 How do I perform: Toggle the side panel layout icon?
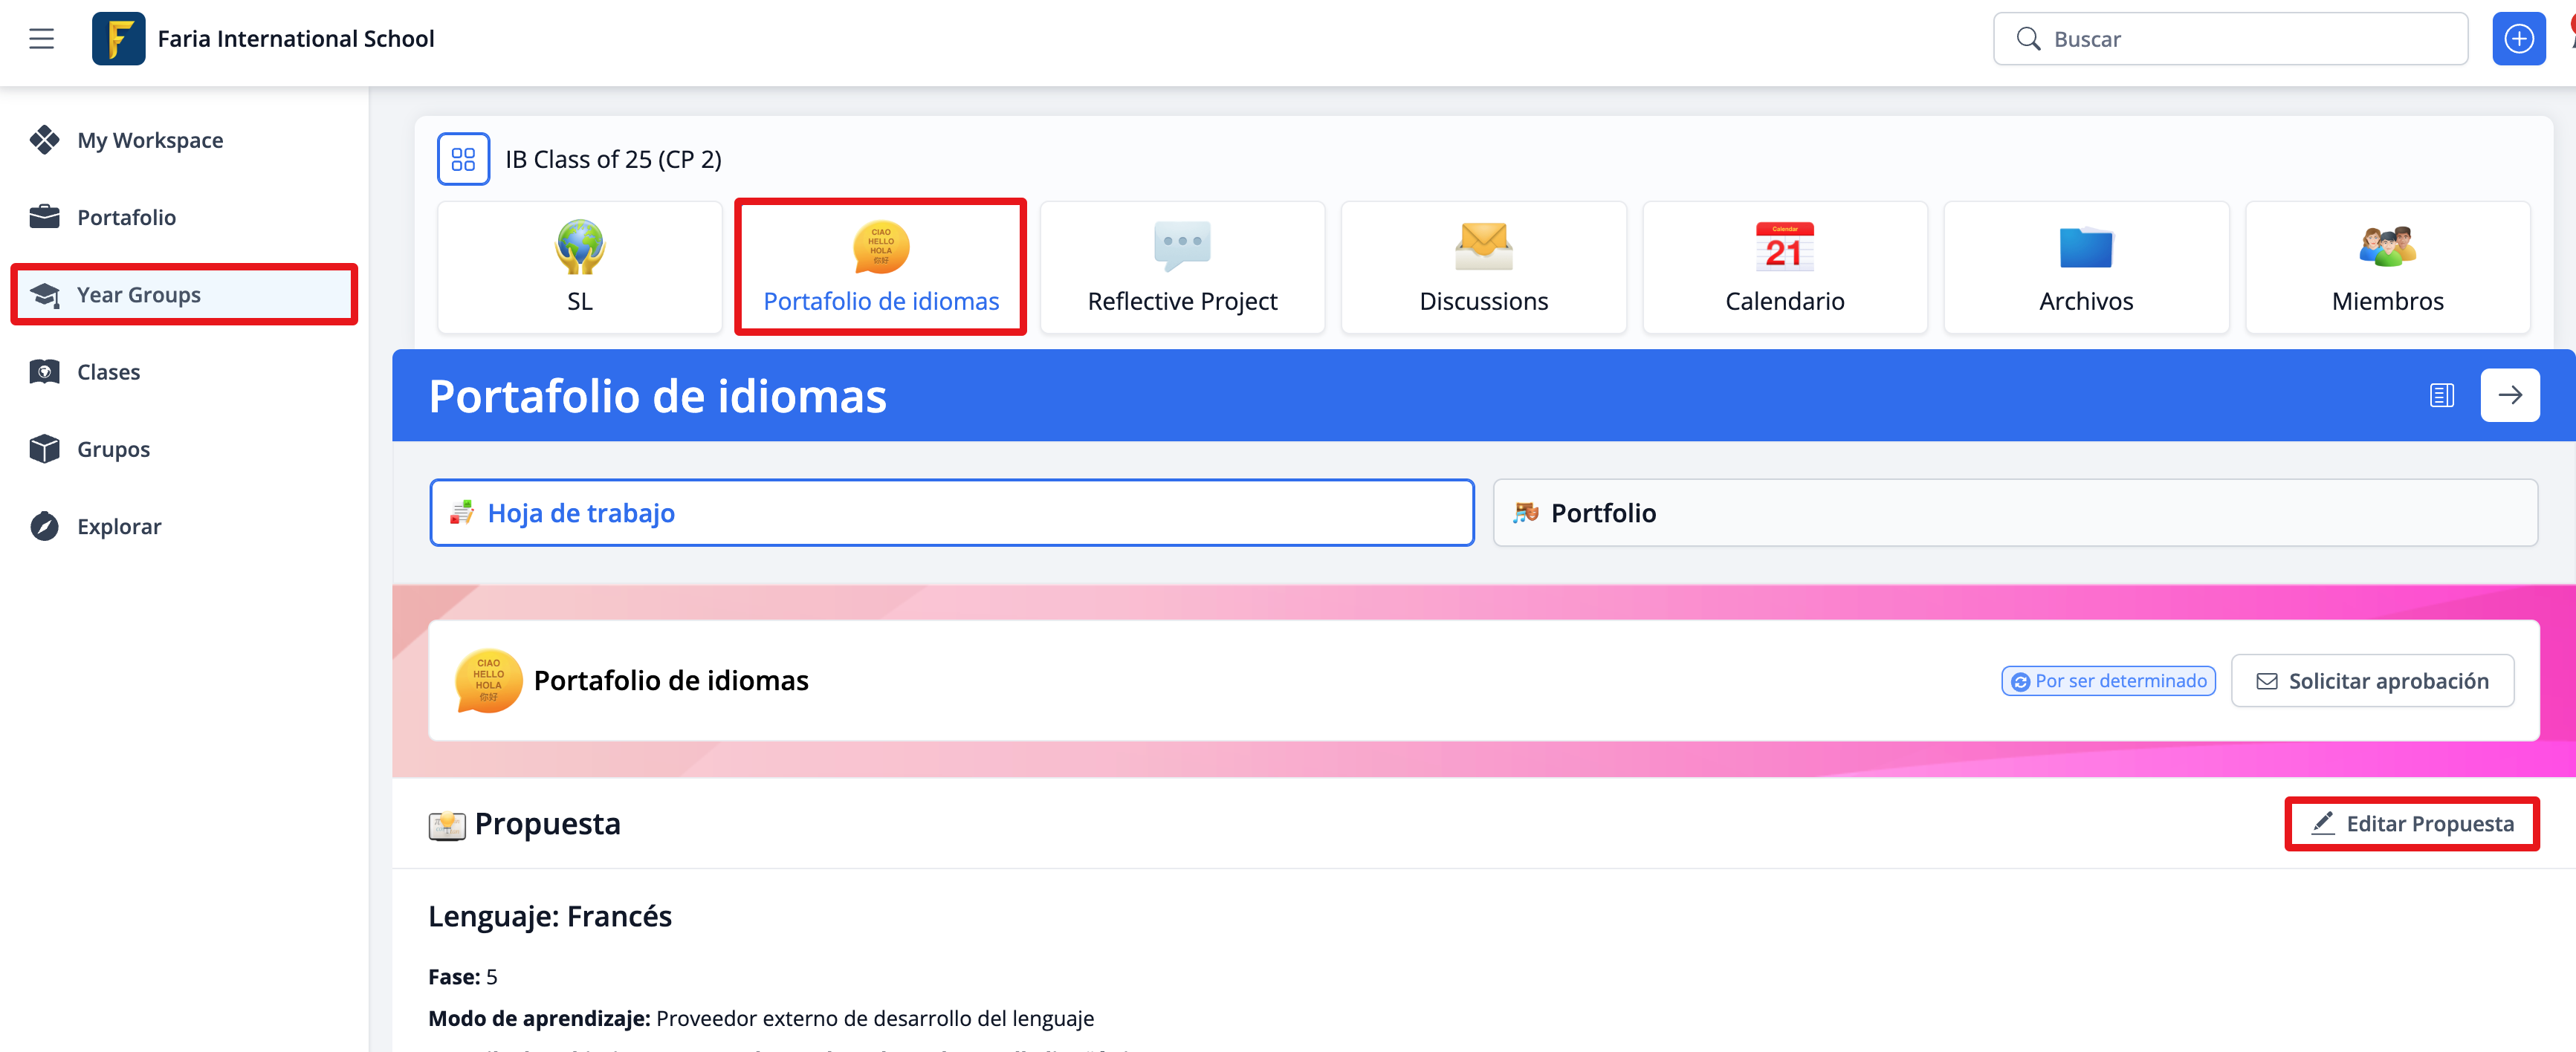pyautogui.click(x=2441, y=396)
